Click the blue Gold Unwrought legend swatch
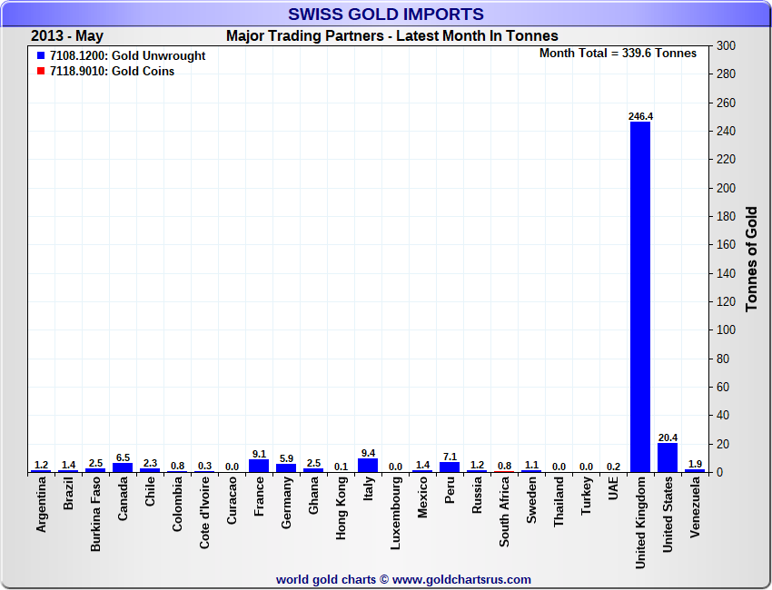772x590 pixels. (x=41, y=56)
